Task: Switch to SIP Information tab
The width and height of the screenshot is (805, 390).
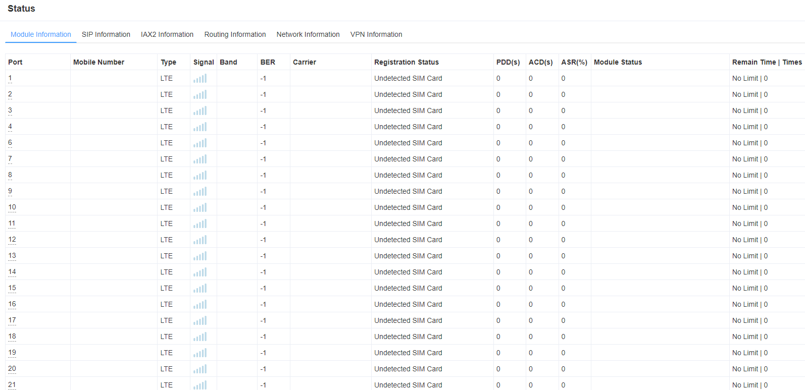Action: coord(106,34)
